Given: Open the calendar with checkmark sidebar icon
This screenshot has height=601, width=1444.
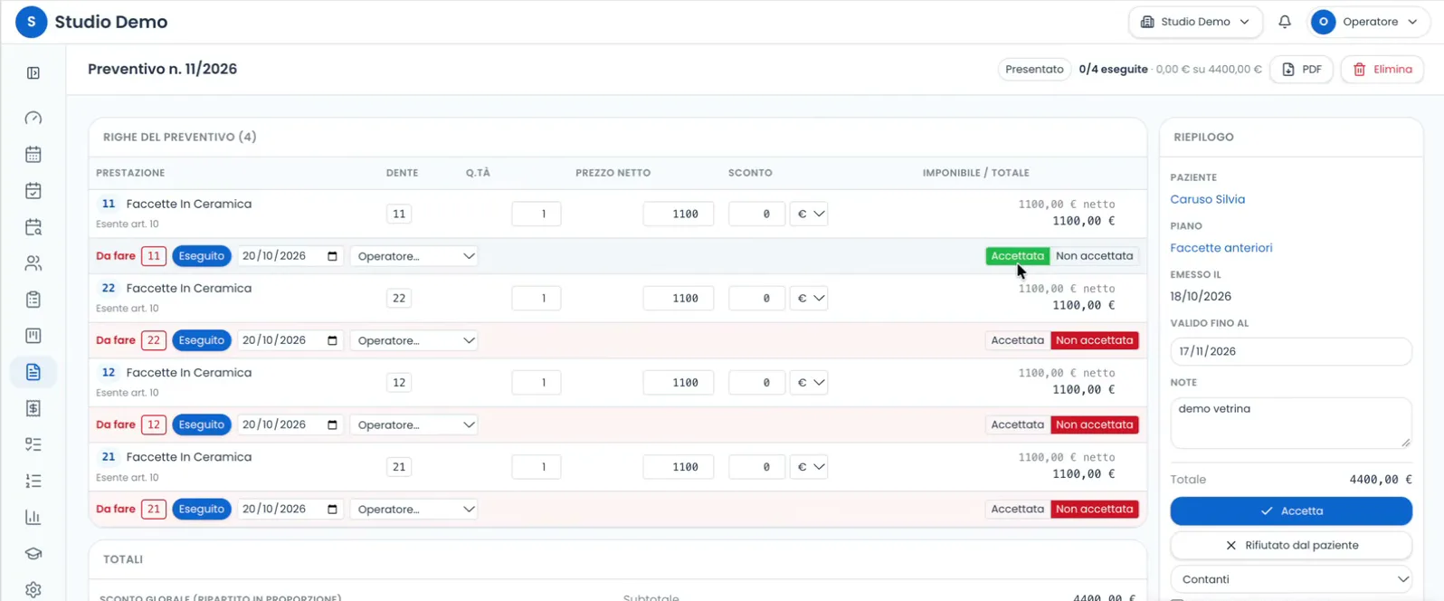Looking at the screenshot, I should [33, 191].
